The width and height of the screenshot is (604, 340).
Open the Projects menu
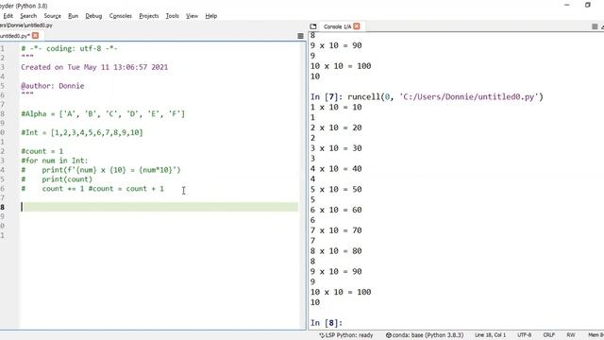coord(149,16)
